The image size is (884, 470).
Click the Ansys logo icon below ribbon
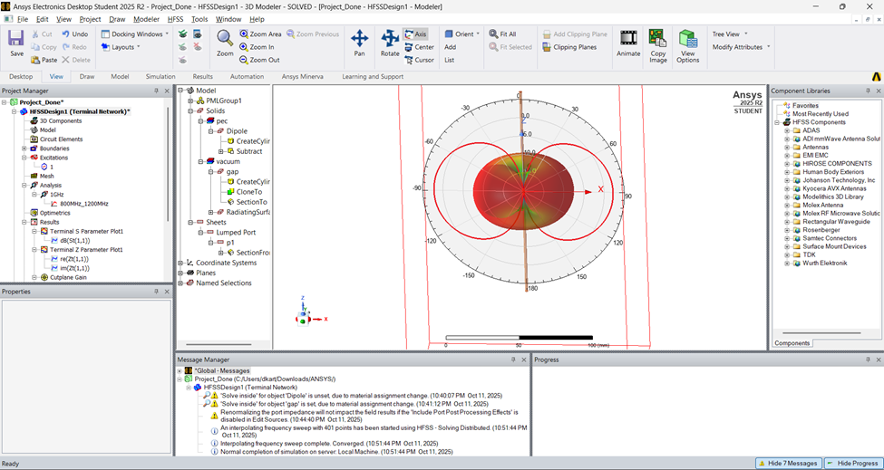click(x=876, y=77)
